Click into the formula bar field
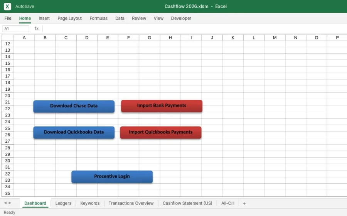 195,29
